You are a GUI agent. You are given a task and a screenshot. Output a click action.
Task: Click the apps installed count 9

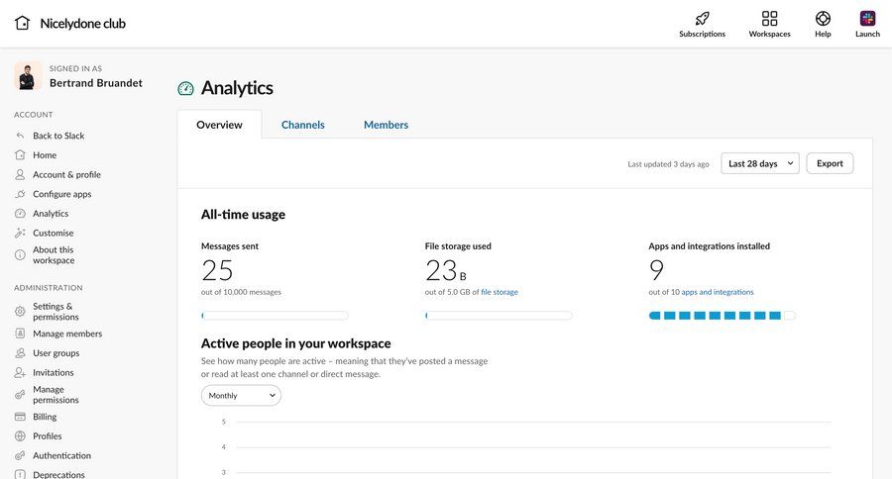[656, 270]
